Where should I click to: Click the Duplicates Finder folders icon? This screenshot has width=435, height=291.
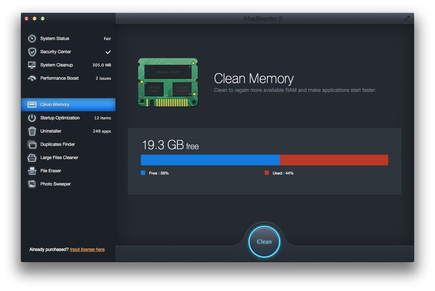tap(32, 144)
